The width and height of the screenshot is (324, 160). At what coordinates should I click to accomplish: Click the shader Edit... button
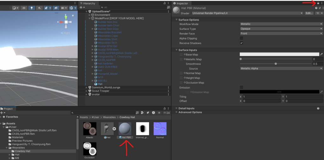(x=309, y=13)
